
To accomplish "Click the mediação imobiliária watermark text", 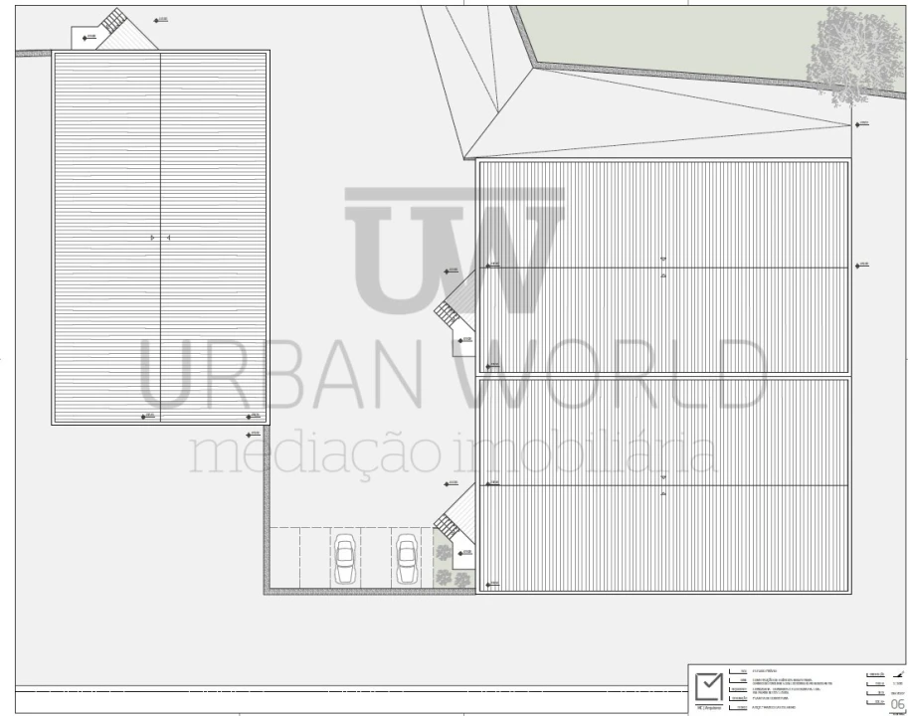I will pos(453,452).
